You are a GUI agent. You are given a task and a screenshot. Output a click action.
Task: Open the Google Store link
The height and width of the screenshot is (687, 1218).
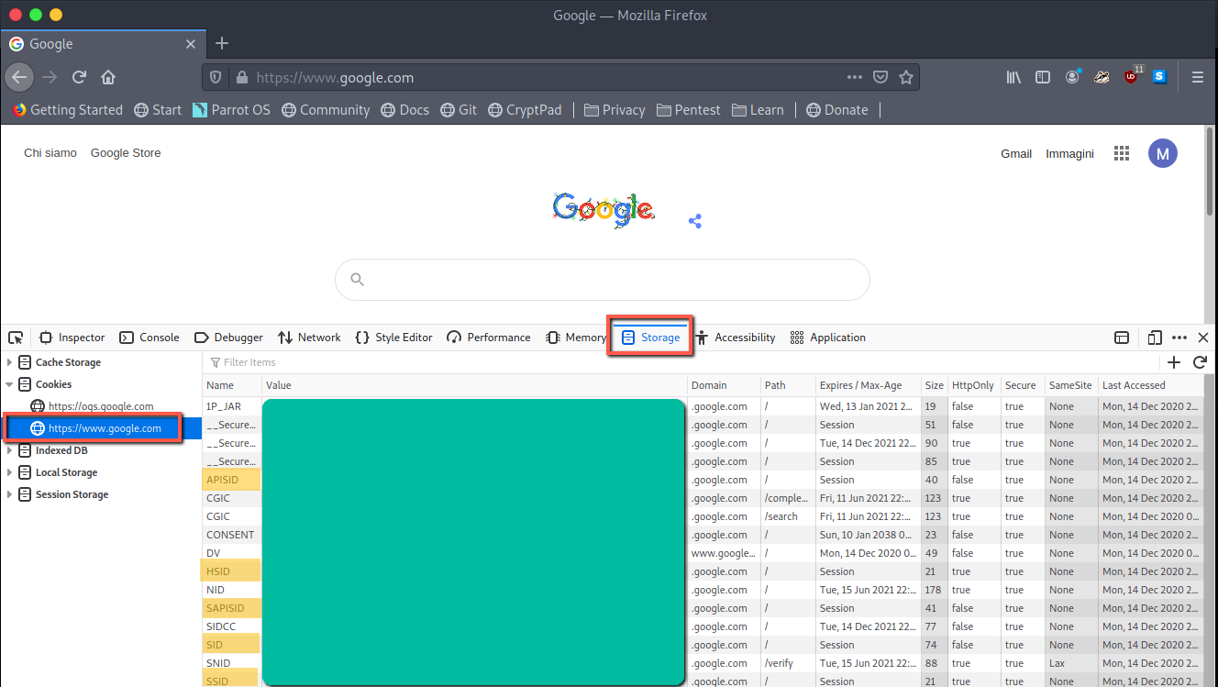click(126, 153)
